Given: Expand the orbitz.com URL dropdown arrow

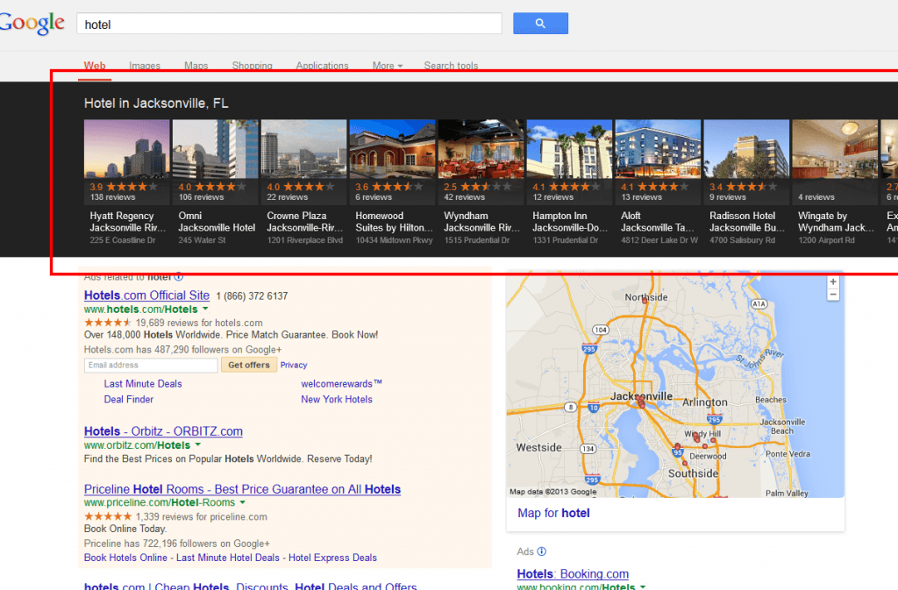Looking at the screenshot, I should 197,444.
